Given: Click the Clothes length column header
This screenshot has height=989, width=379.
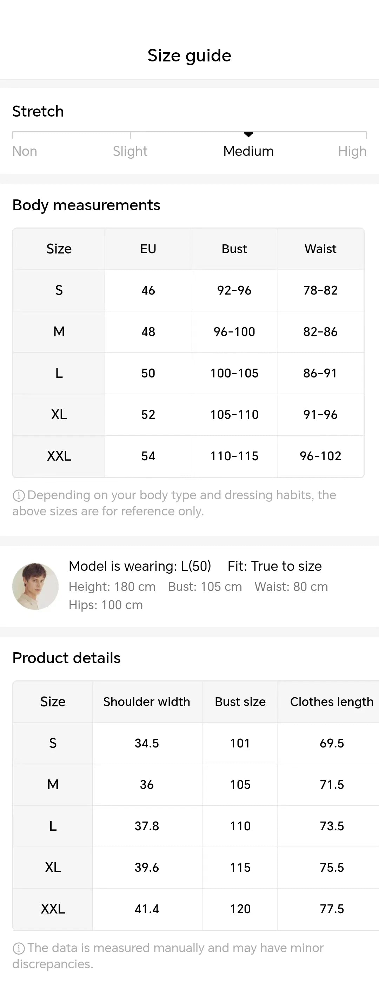Looking at the screenshot, I should point(331,702).
